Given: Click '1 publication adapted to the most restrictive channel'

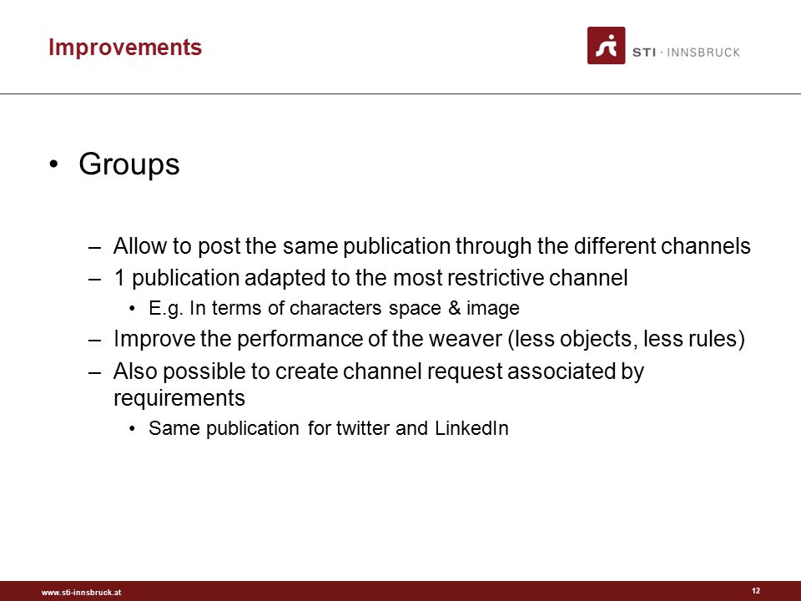Looking at the screenshot, I should 370,278.
